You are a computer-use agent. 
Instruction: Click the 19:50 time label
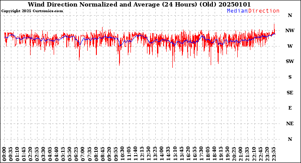[227, 154]
